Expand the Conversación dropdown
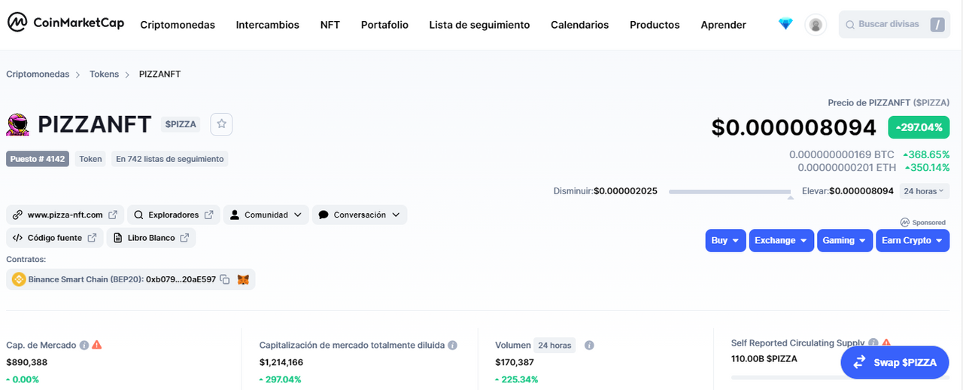This screenshot has width=963, height=390. (360, 215)
